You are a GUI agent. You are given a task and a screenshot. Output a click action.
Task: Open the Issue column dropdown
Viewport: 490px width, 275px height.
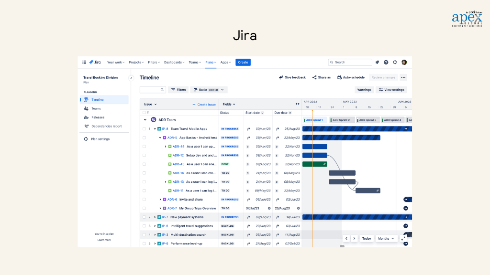point(150,104)
